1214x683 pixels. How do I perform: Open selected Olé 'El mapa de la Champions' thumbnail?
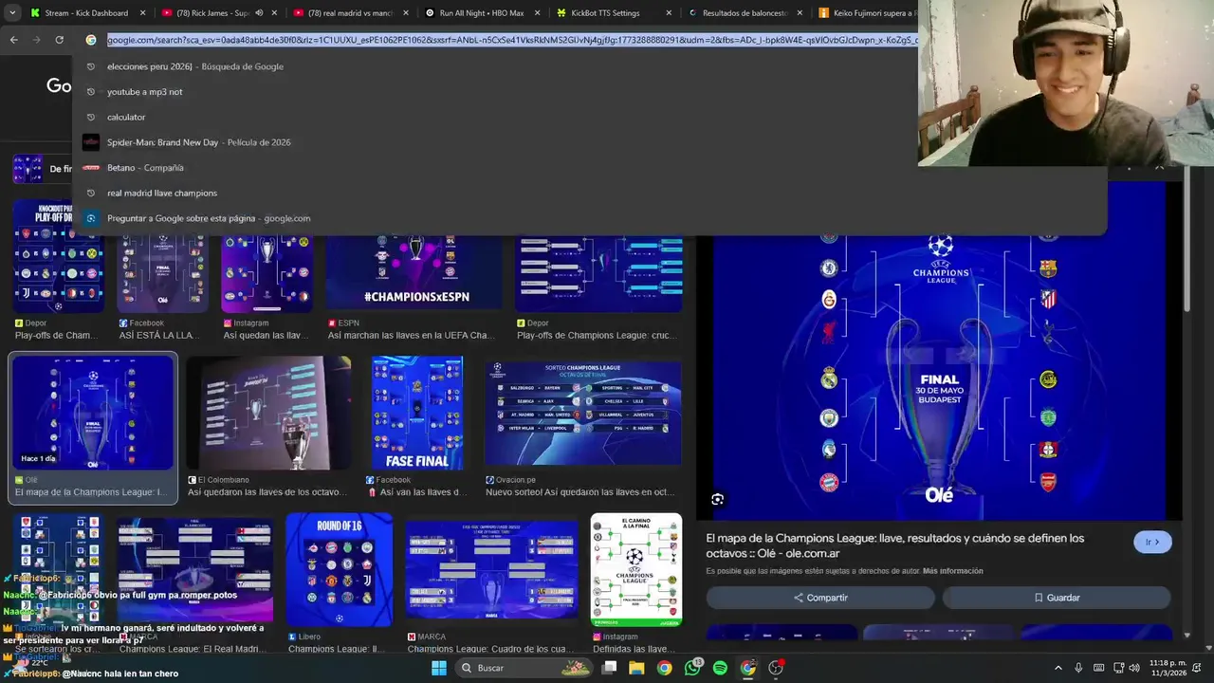point(93,414)
